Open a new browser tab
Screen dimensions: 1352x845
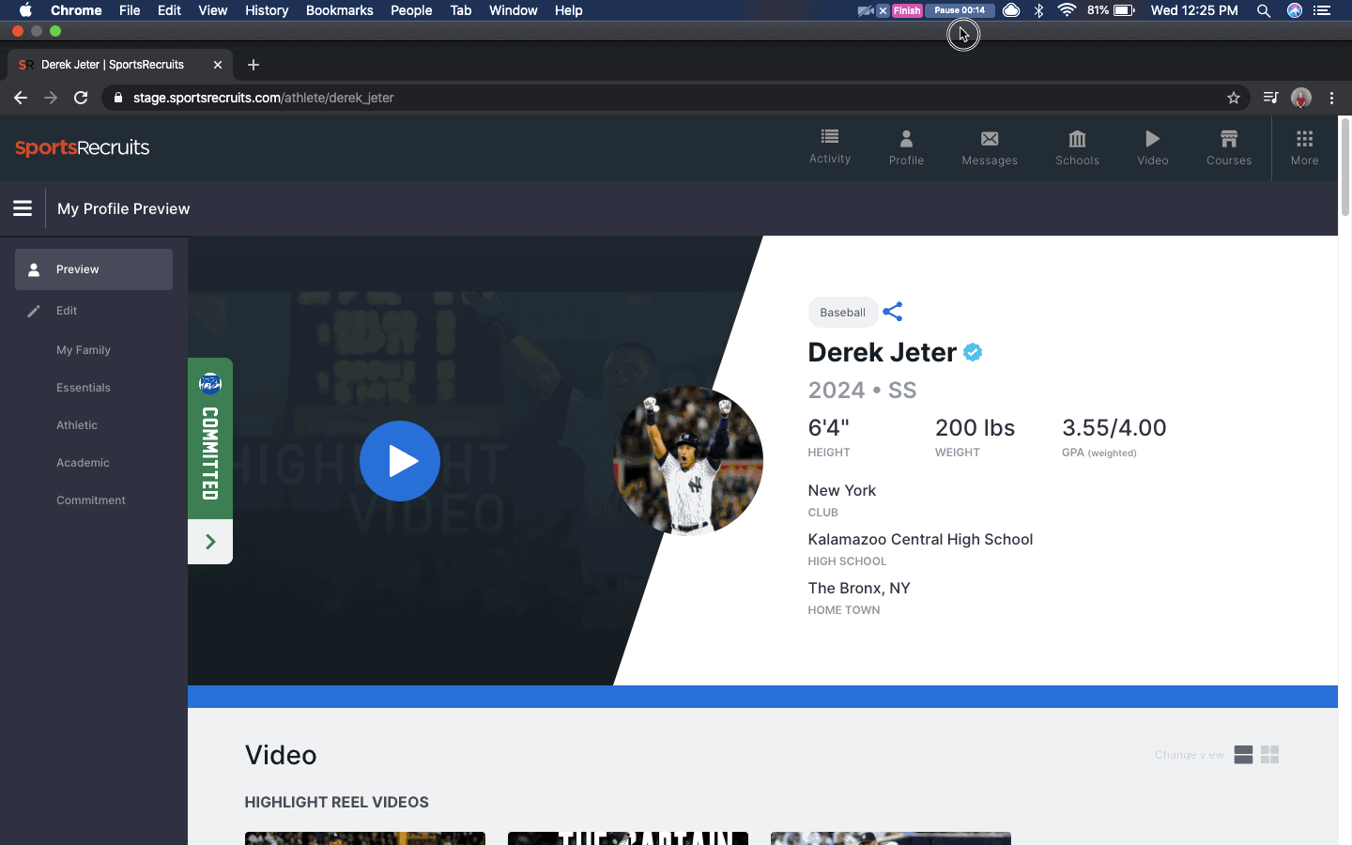(253, 65)
